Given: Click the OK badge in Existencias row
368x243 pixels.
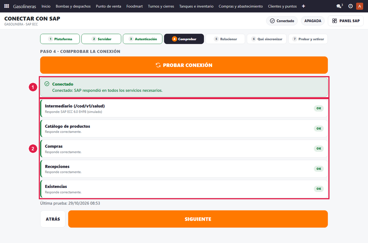Looking at the screenshot, I should [319, 189].
